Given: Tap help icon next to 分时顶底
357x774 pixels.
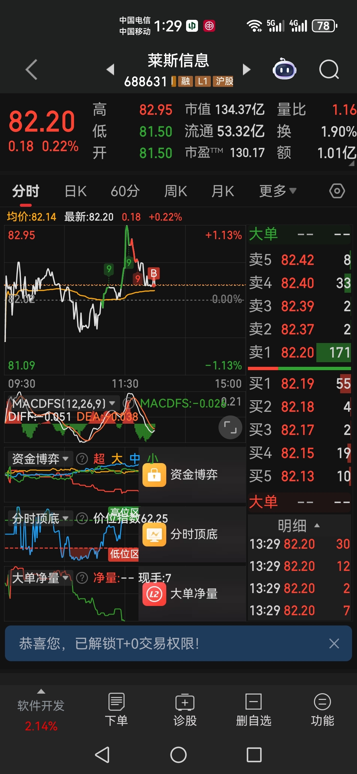Looking at the screenshot, I should click(x=82, y=518).
